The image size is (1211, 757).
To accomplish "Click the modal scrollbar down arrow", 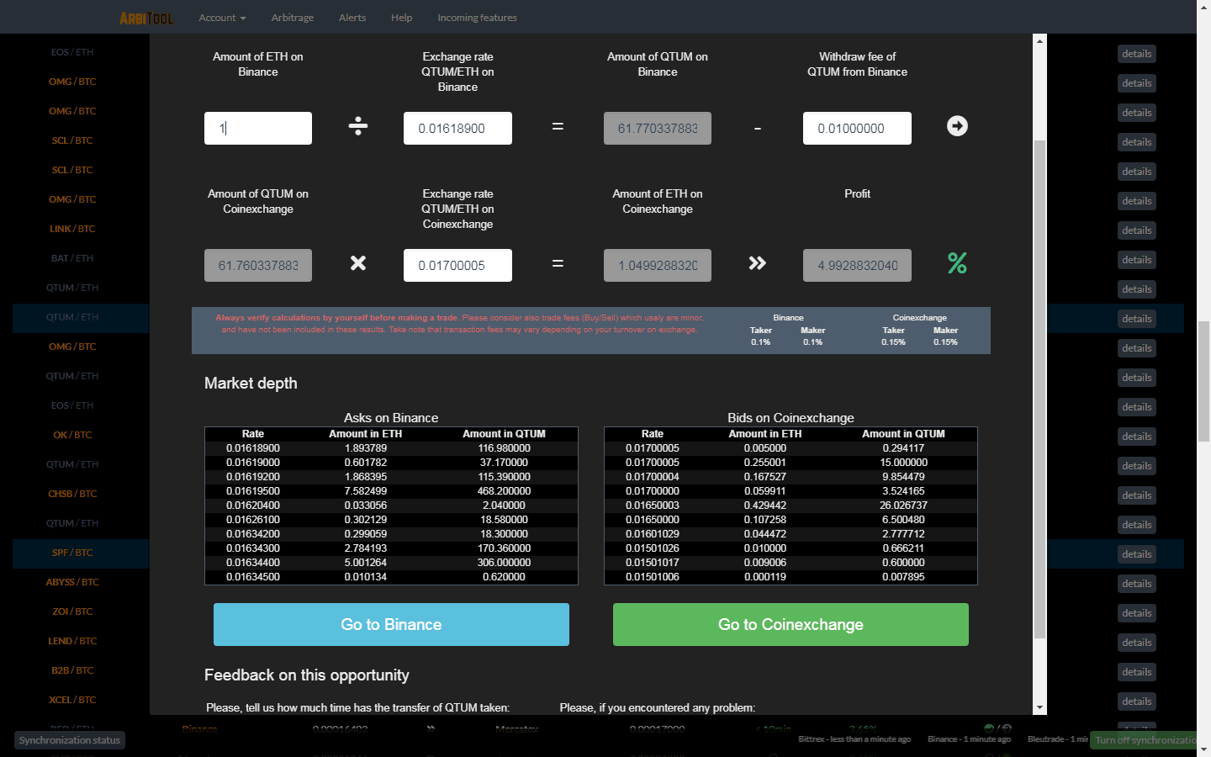I will pos(1040,708).
